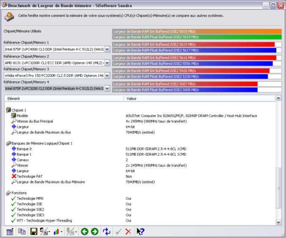Click the icon next to Modèle
The image size is (286, 238).
[14, 115]
